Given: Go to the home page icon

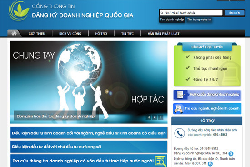Looking at the screenshot, I should (14, 34).
